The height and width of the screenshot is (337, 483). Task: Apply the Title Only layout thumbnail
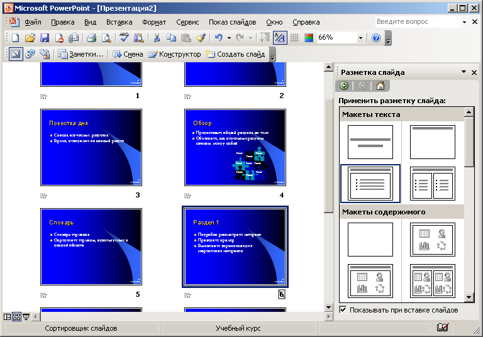click(x=433, y=142)
